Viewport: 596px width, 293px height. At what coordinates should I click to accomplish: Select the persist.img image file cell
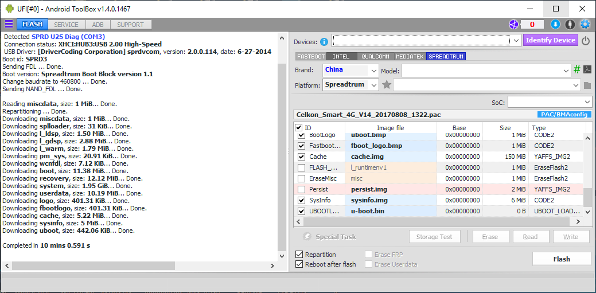pyautogui.click(x=391, y=189)
